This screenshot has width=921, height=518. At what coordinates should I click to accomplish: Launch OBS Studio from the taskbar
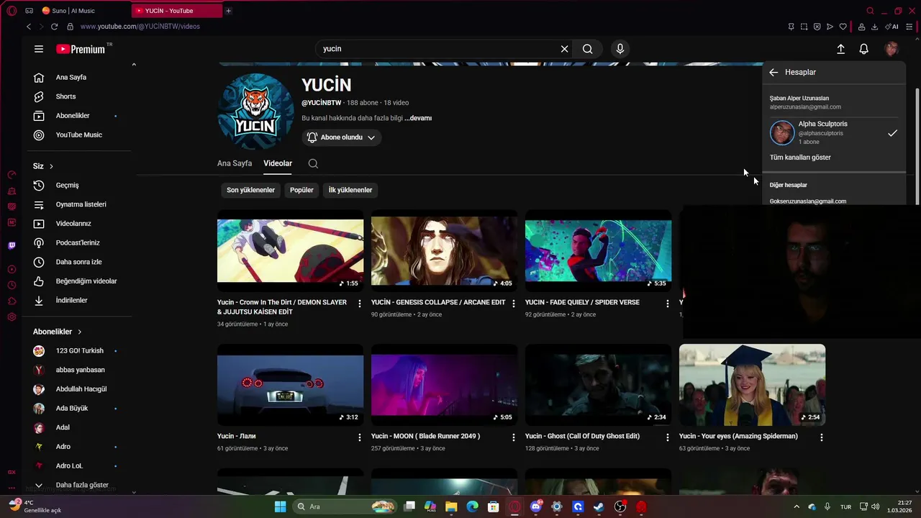tap(620, 506)
